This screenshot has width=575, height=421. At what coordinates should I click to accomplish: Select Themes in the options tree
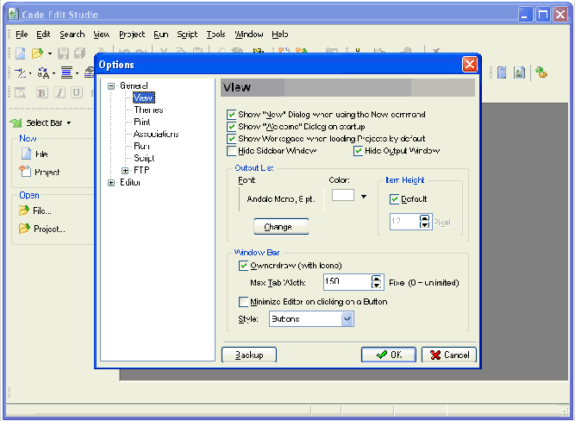tap(148, 110)
